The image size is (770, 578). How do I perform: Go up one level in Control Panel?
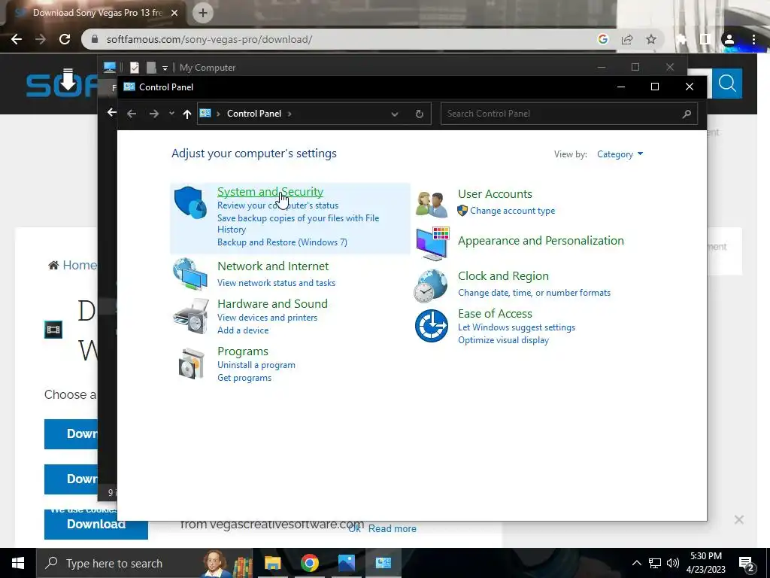point(186,114)
